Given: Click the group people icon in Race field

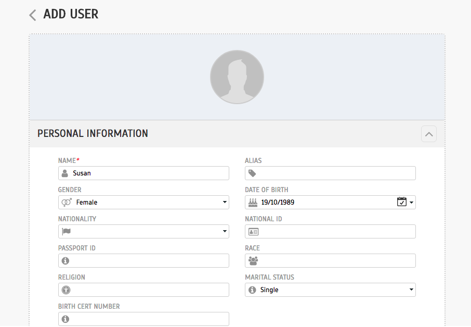Looking at the screenshot, I should pyautogui.click(x=253, y=260).
